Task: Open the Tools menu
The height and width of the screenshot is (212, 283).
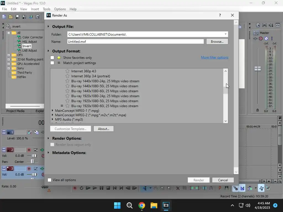Action: tap(46, 9)
